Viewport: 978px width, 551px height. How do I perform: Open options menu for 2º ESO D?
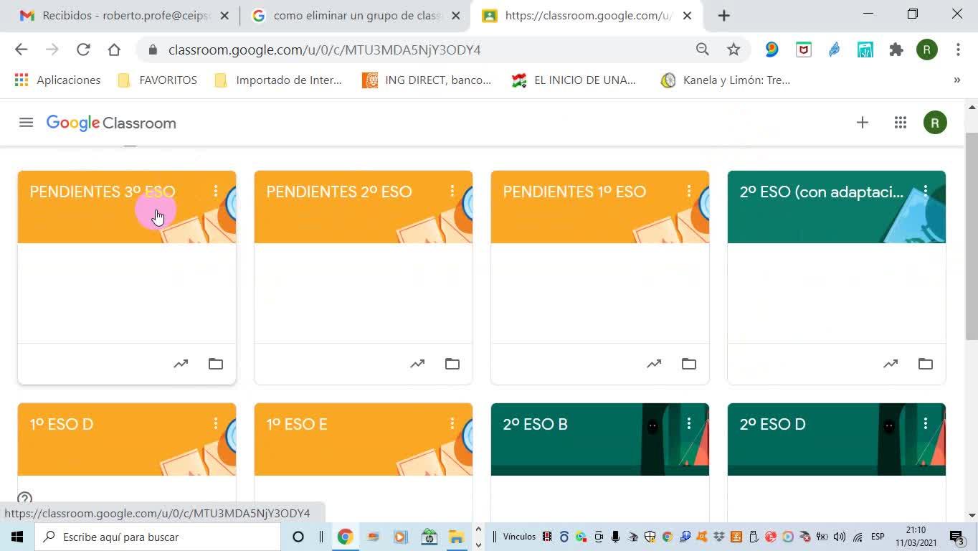[x=926, y=423]
